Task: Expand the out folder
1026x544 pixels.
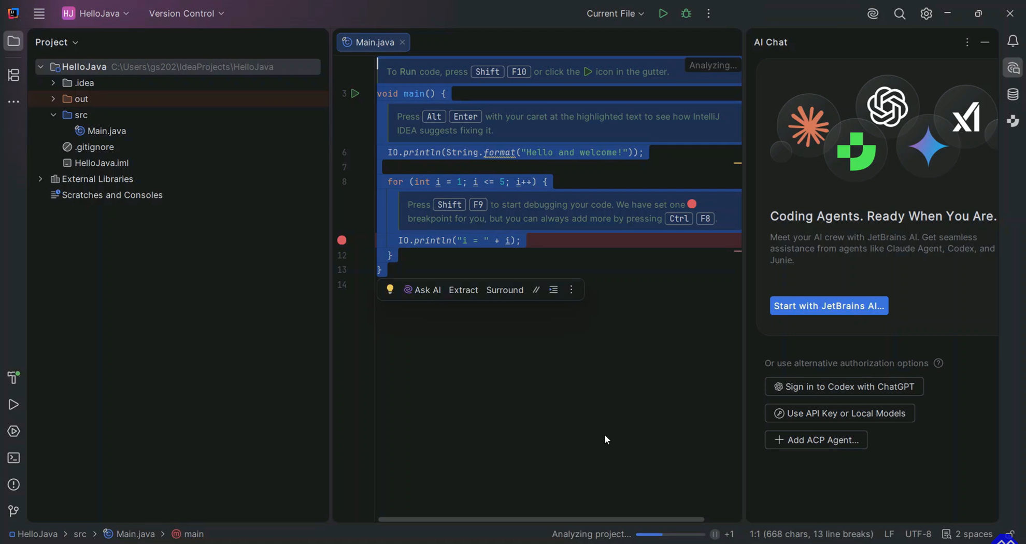Action: coord(53,99)
